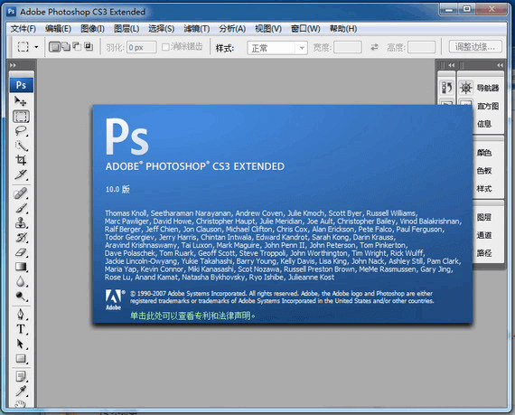The height and width of the screenshot is (415, 515).
Task: Open the 图层(L) menu
Action: click(x=126, y=29)
